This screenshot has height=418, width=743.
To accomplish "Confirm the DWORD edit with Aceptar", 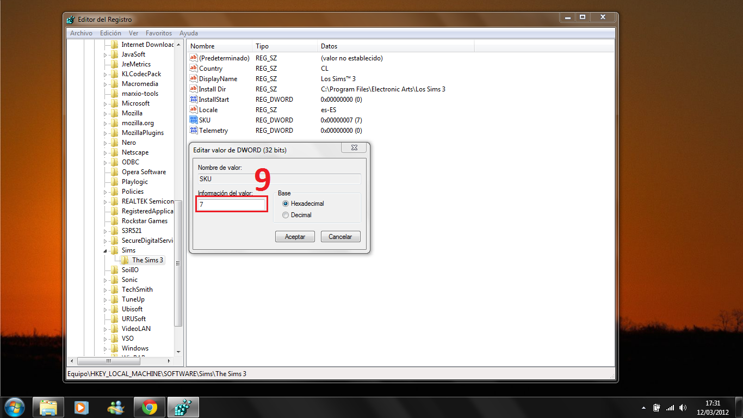I will click(x=295, y=237).
